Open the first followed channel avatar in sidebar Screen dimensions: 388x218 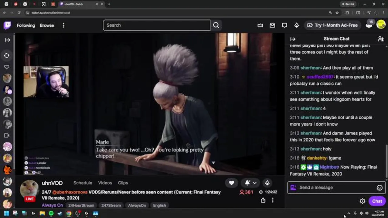(x=7, y=78)
